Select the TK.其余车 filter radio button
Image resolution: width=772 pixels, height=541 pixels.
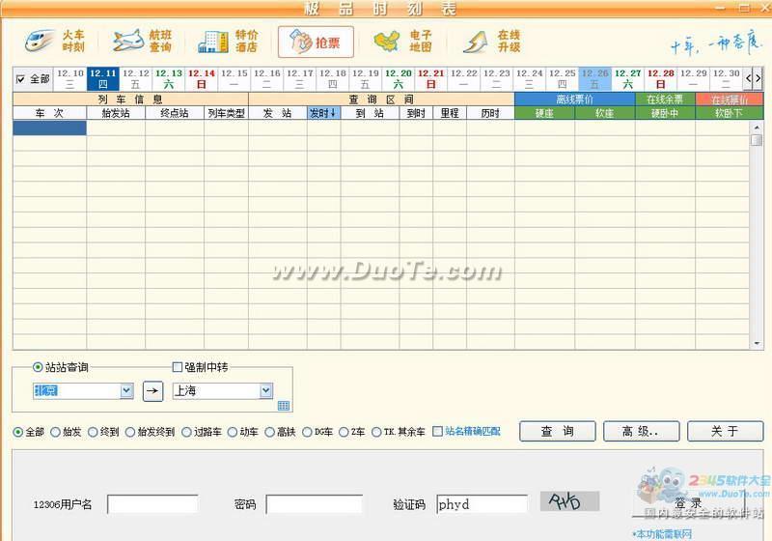(376, 432)
